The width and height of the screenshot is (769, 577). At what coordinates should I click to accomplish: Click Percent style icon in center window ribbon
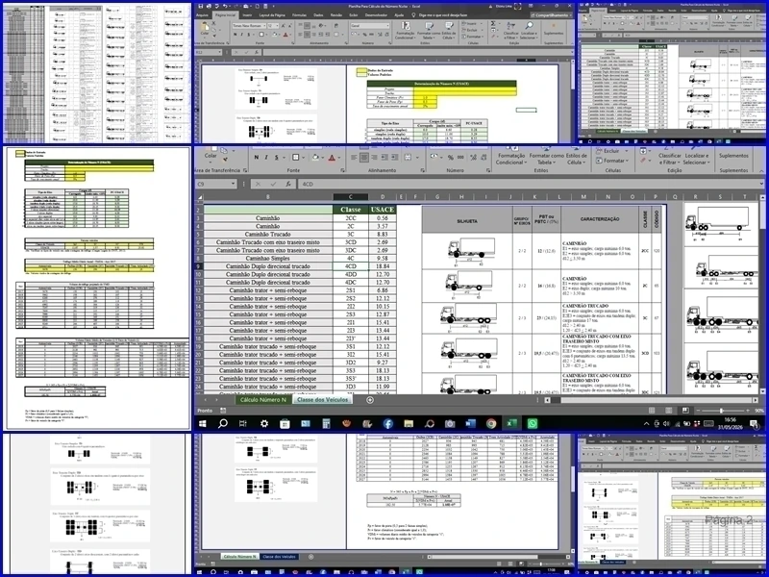click(450, 158)
